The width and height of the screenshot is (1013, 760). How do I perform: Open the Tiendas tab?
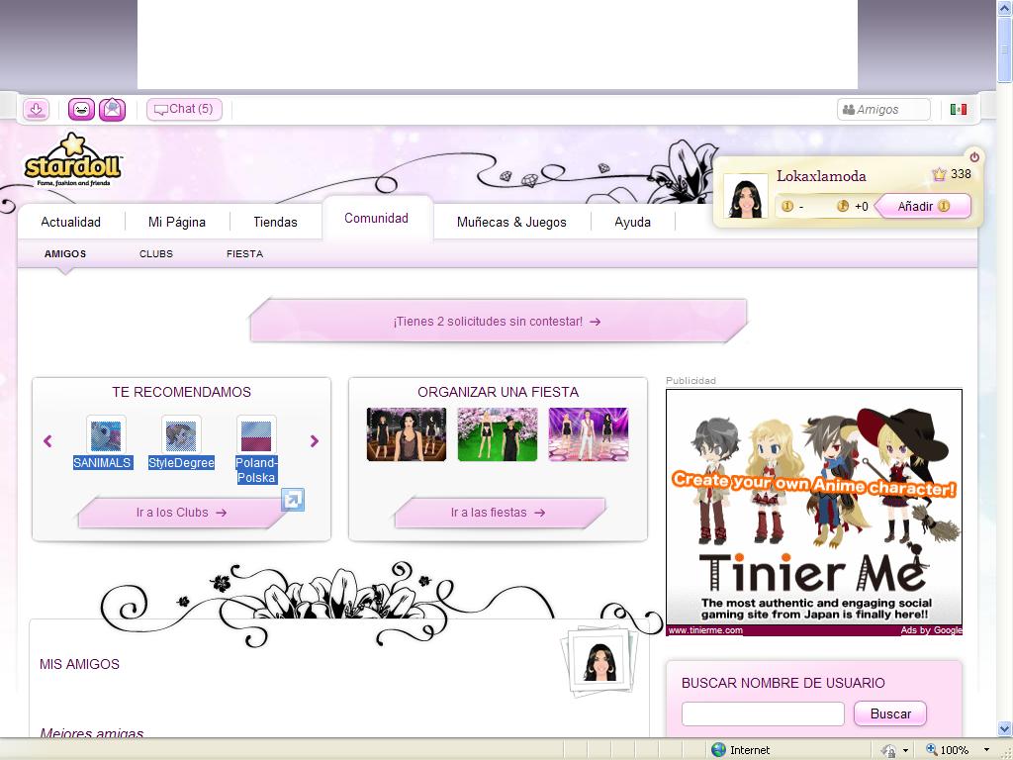pos(275,222)
